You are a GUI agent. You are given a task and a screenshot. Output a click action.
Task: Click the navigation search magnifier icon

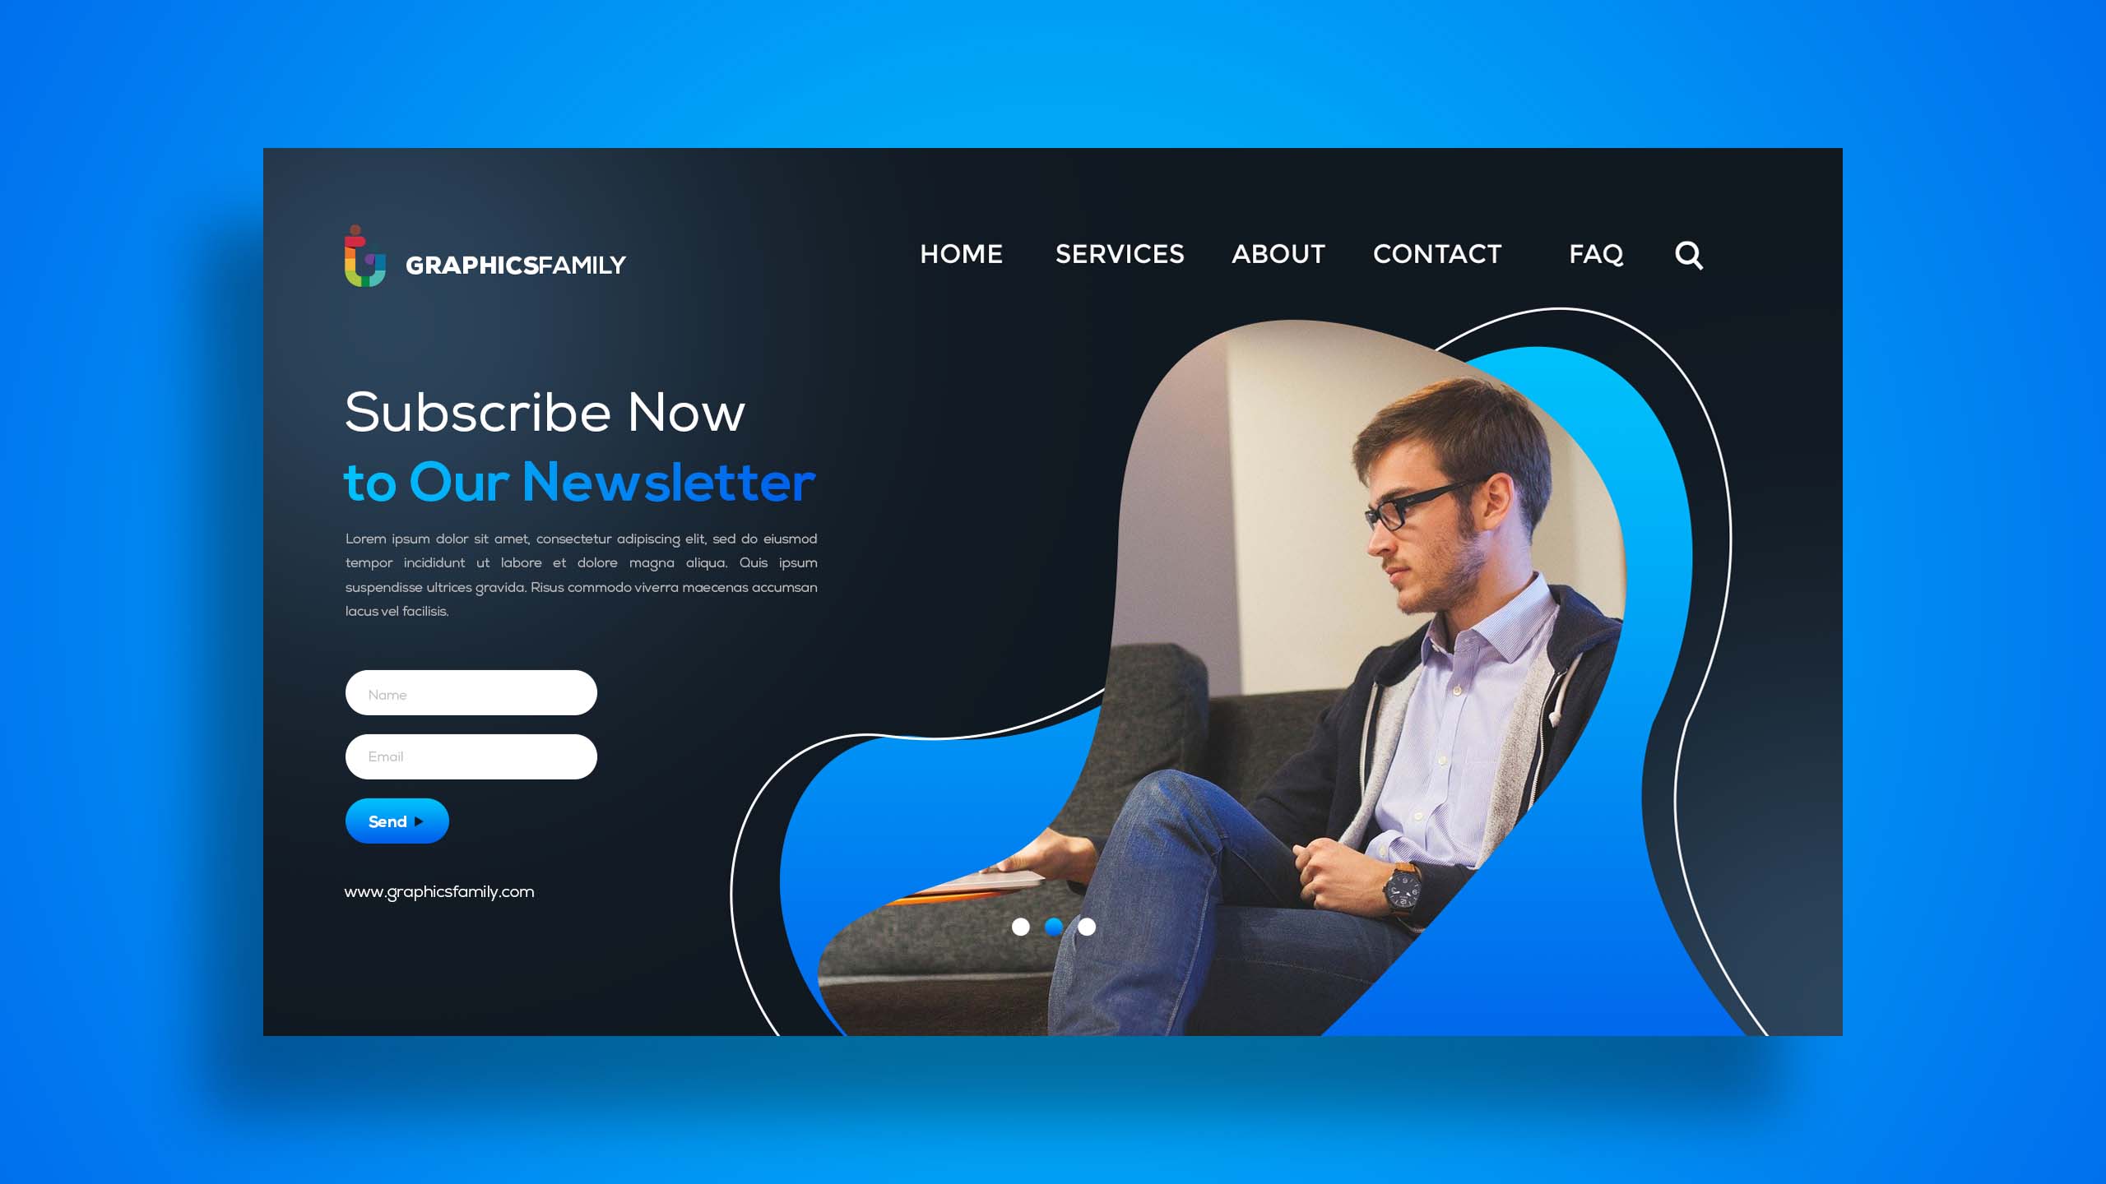click(x=1688, y=254)
